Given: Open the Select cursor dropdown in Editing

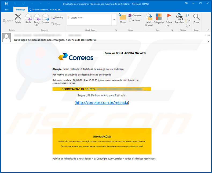Looking at the screenshot, I should pos(188,25).
